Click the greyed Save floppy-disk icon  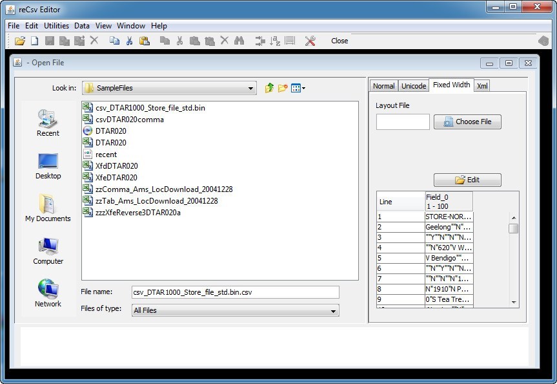50,41
